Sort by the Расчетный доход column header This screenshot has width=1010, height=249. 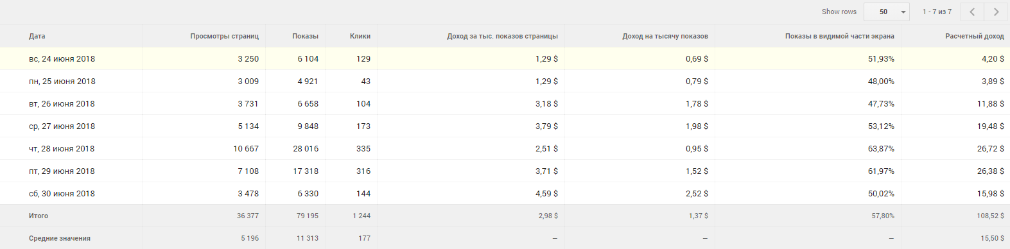pos(975,36)
